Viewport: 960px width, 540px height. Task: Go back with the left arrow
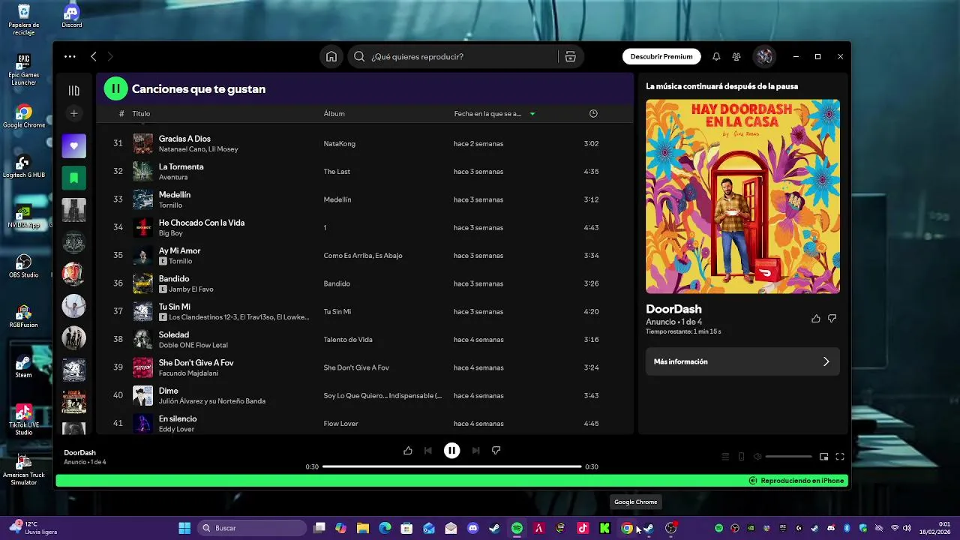click(94, 56)
